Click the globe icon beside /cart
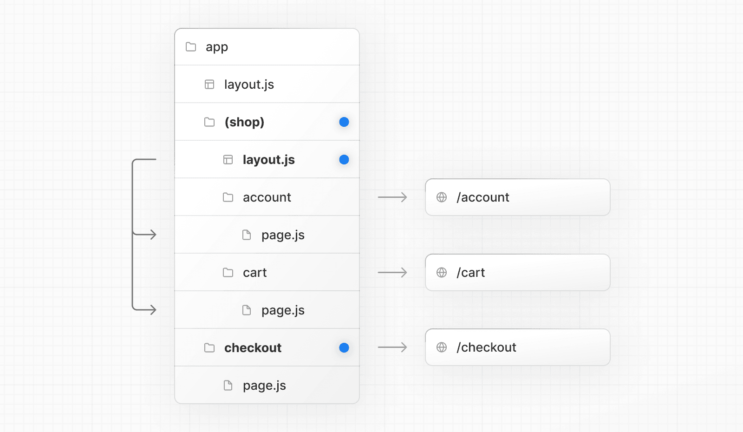This screenshot has height=432, width=743. click(442, 272)
